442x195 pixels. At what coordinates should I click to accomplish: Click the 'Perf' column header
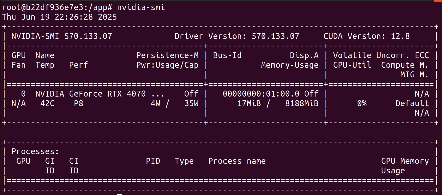(78, 65)
